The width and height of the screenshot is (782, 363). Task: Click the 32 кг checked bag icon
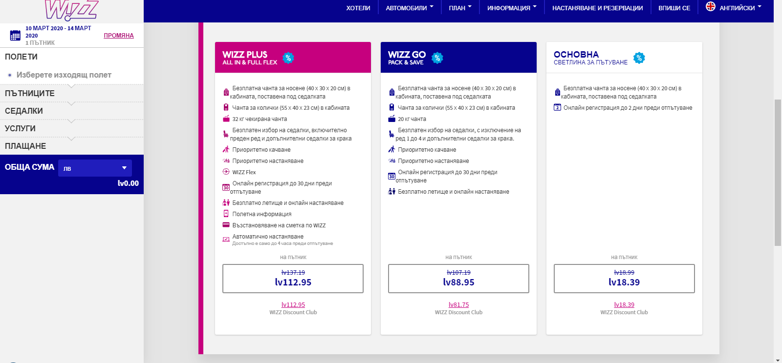point(226,119)
